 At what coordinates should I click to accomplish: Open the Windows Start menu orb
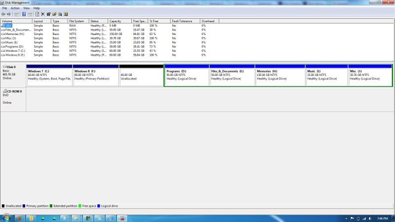click(x=6, y=218)
